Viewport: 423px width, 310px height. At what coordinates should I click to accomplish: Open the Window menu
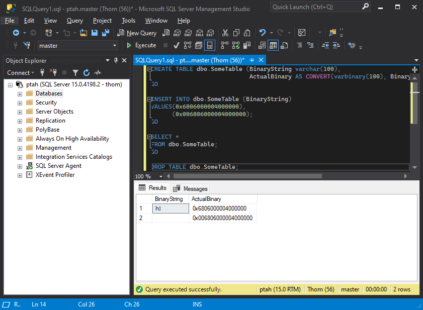(156, 21)
